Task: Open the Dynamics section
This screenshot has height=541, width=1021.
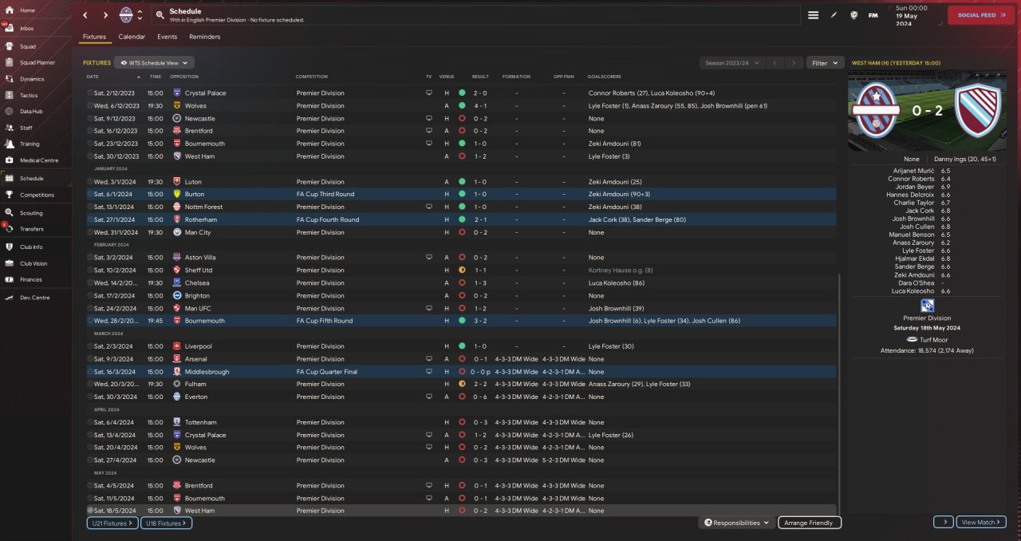Action: (x=32, y=79)
